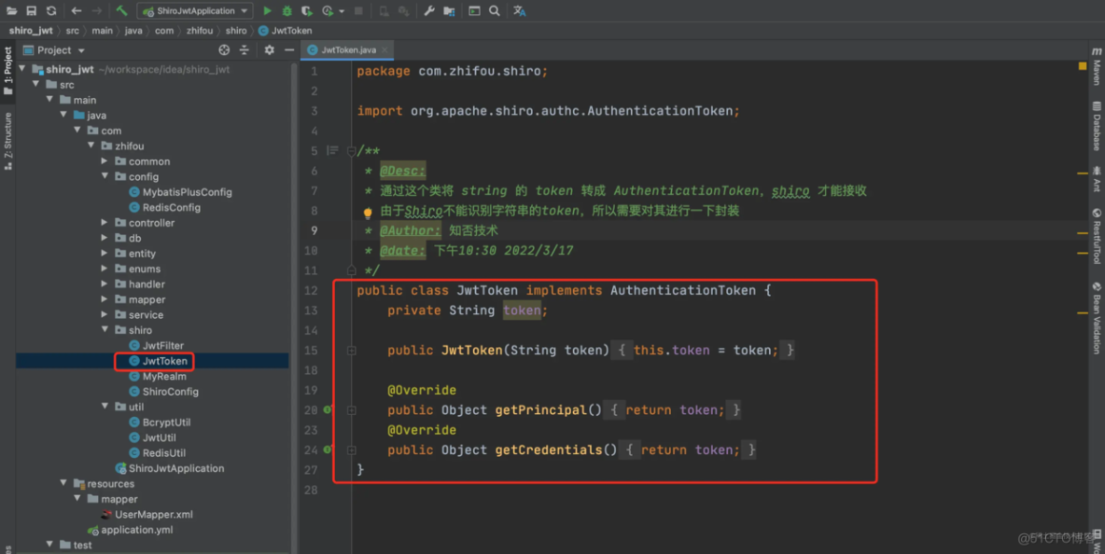The width and height of the screenshot is (1105, 554).
Task: Open Settings via the wrench toolbar icon
Action: pyautogui.click(x=428, y=9)
